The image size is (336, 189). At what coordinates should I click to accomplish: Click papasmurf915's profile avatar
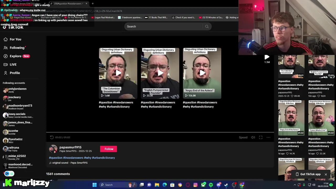[x=53, y=149]
